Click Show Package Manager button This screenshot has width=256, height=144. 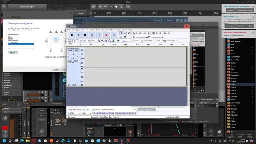(x=245, y=10)
